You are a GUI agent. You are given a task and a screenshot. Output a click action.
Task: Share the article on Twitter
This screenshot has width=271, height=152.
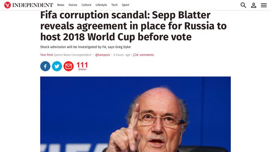[x=57, y=66]
